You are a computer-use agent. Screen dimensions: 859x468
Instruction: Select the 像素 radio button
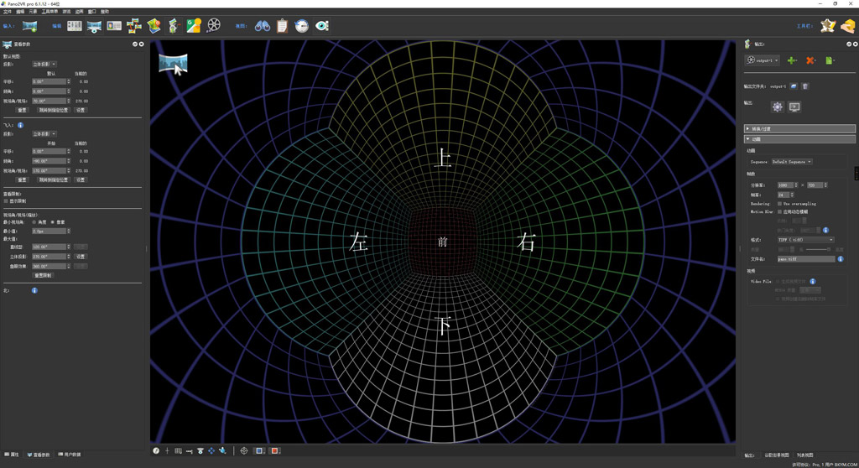[53, 222]
